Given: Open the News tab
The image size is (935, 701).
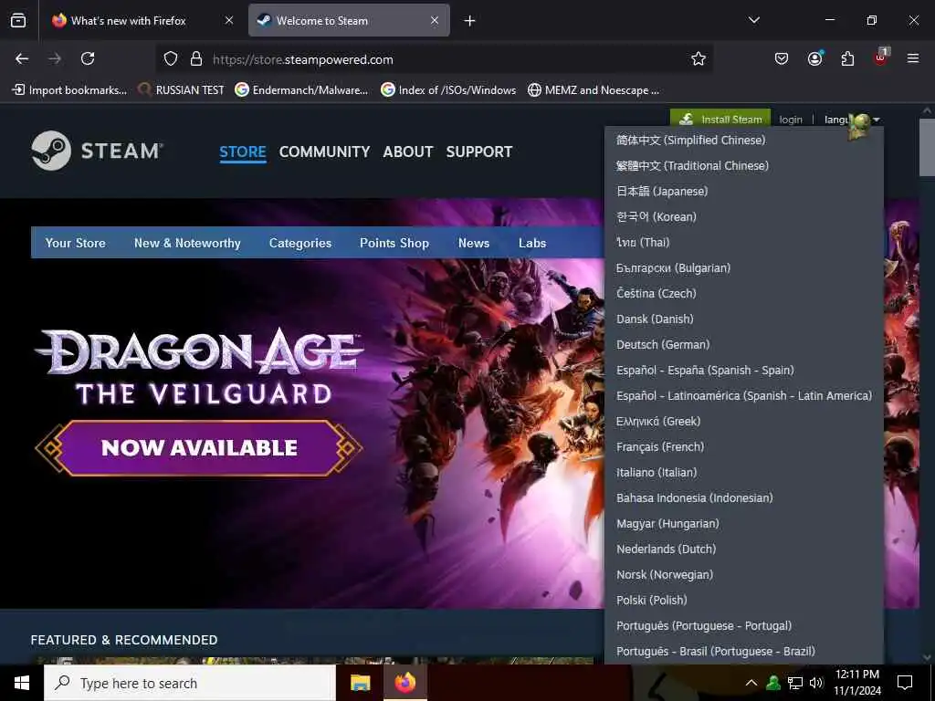Looking at the screenshot, I should pos(474,243).
